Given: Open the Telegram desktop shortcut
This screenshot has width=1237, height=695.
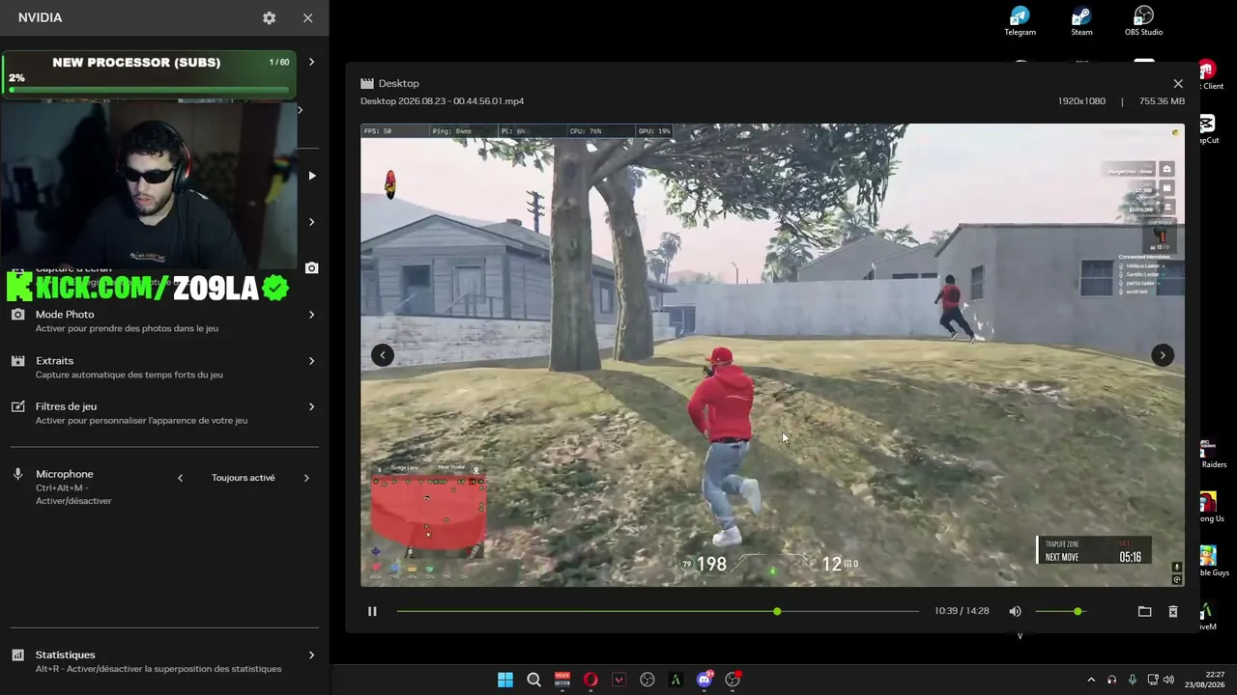Looking at the screenshot, I should [1020, 21].
